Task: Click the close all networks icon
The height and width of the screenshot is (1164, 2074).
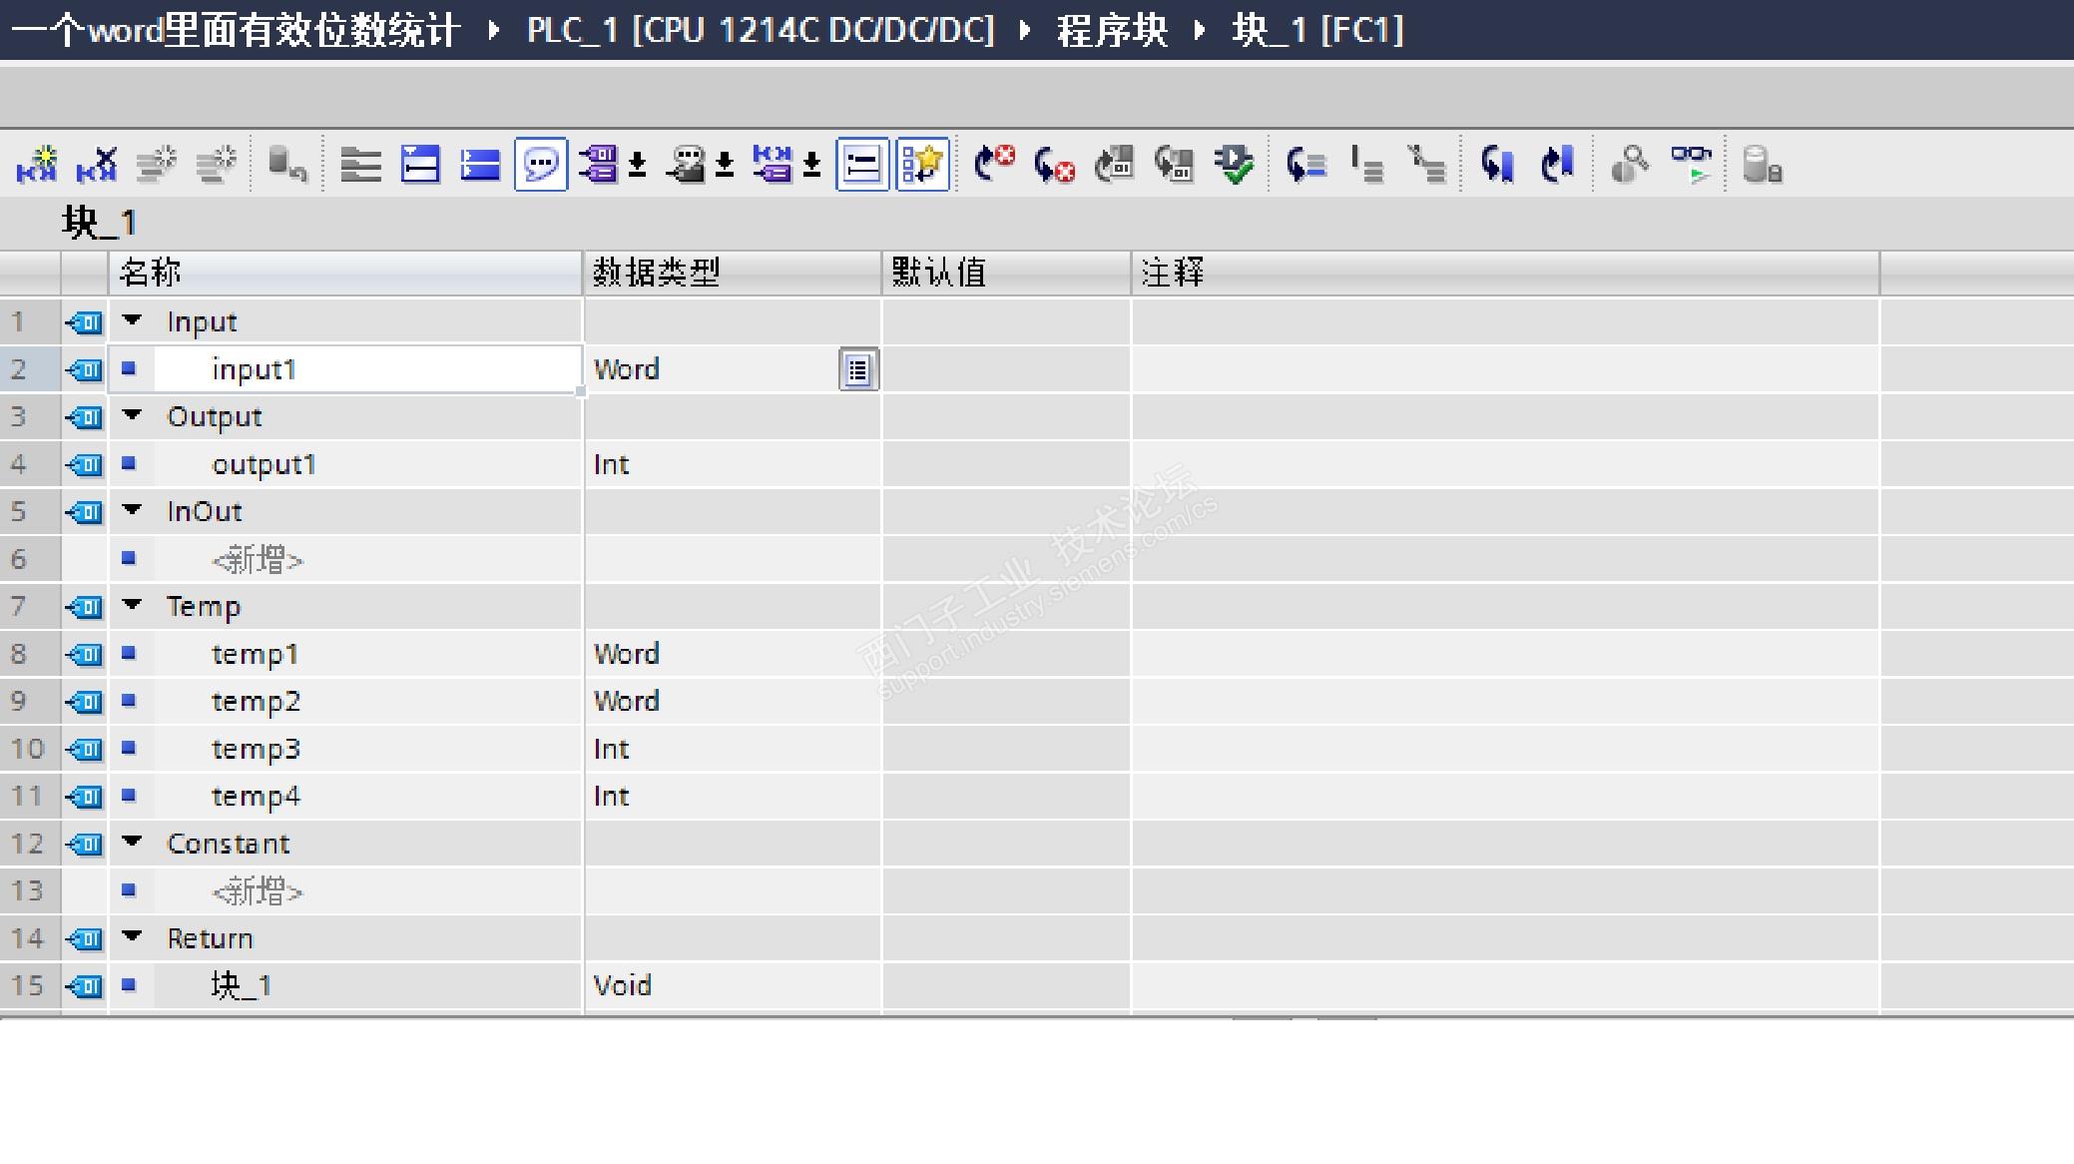Action: [480, 165]
